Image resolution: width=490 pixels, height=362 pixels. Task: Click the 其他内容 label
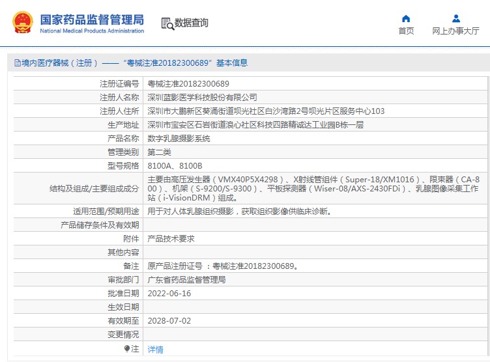(x=123, y=253)
